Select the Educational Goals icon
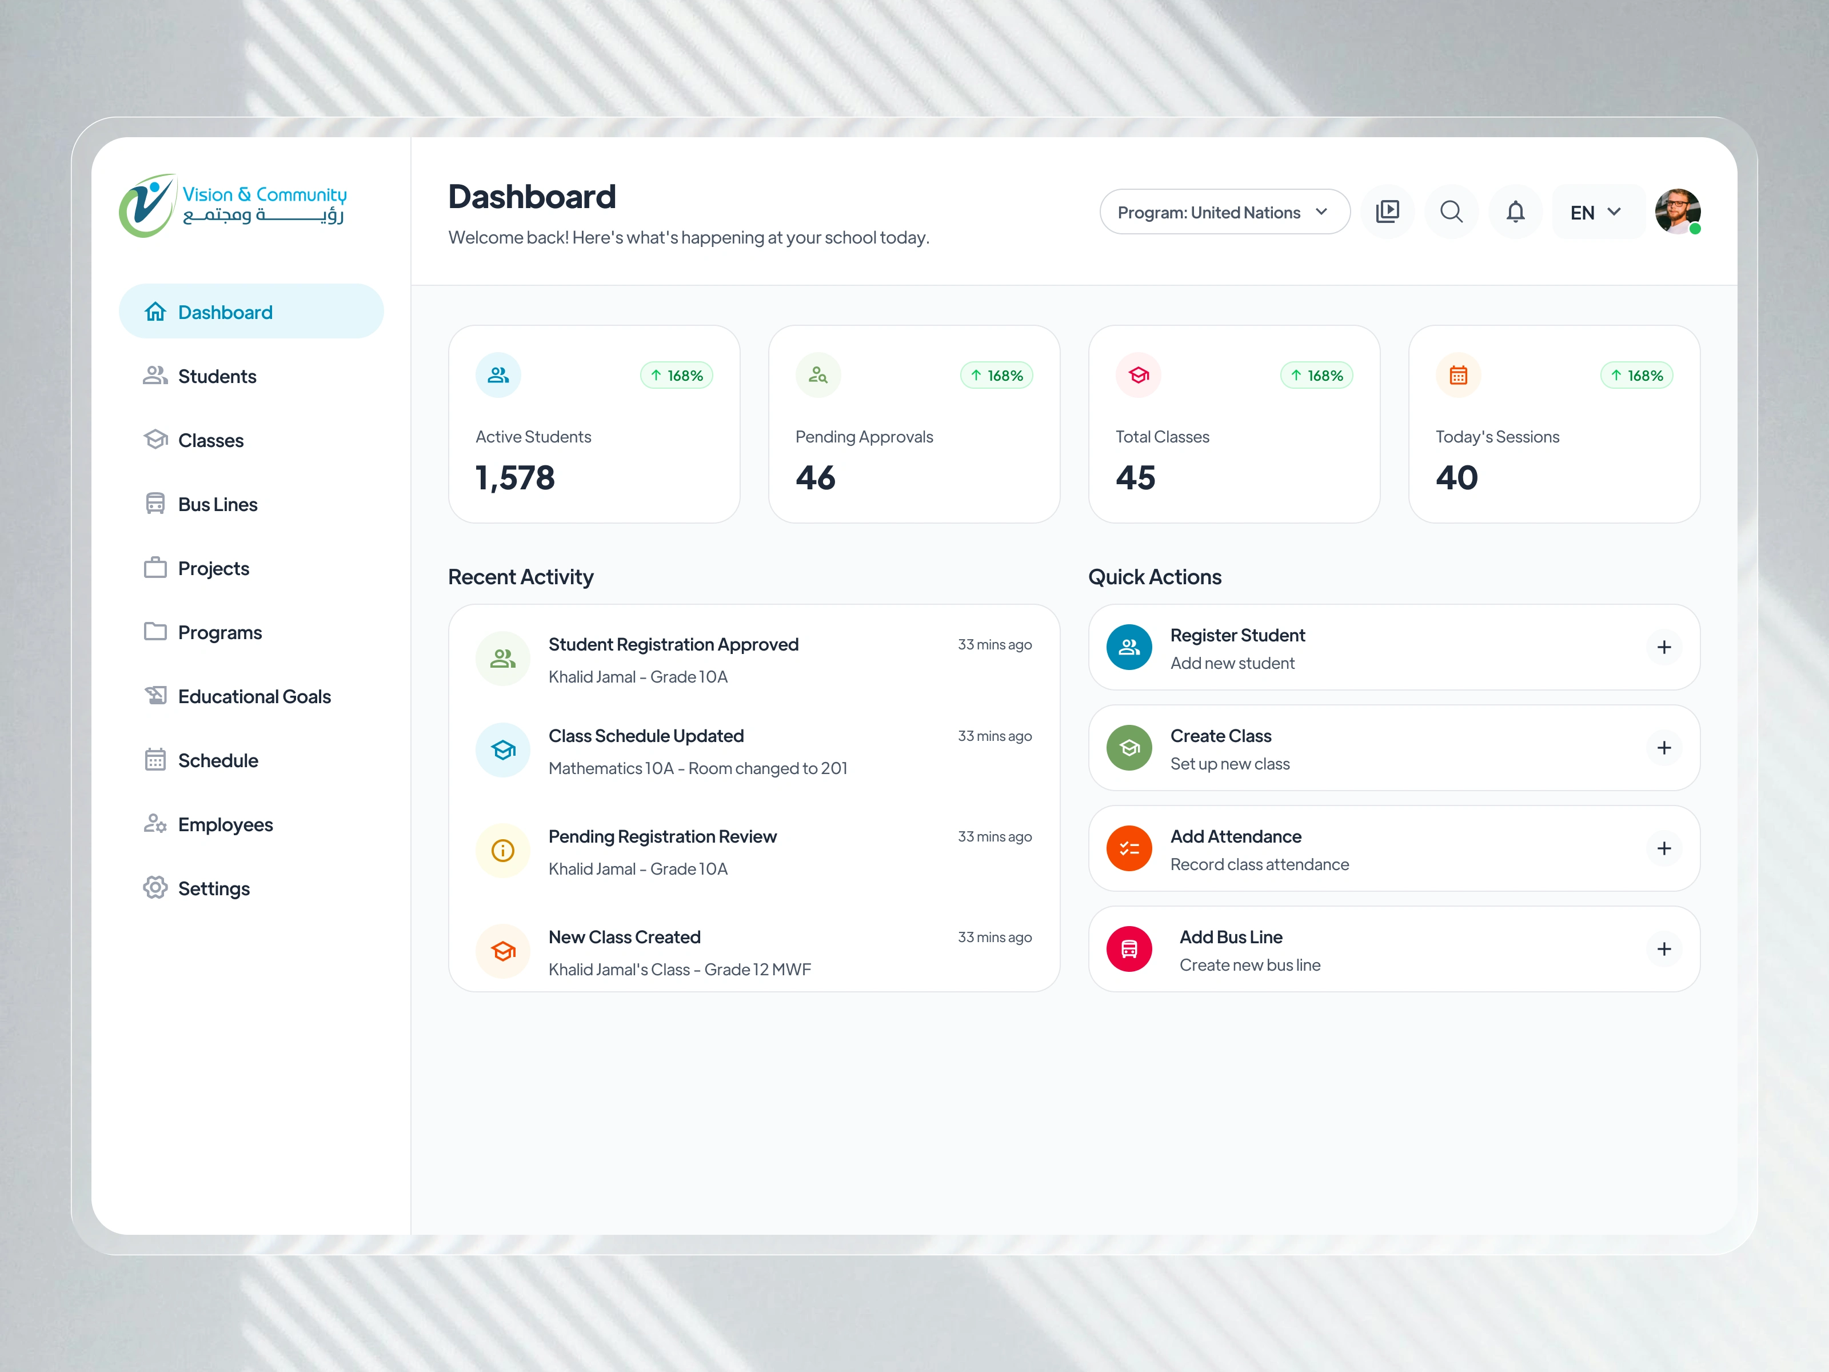 [155, 696]
